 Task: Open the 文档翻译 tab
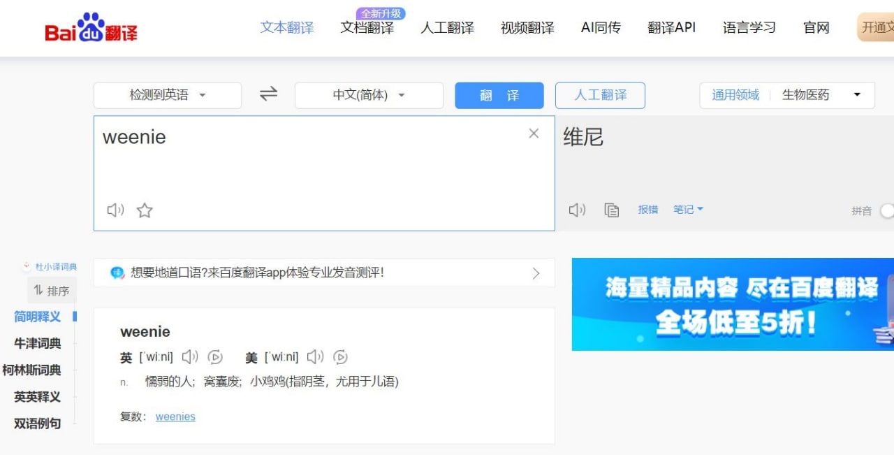(367, 28)
